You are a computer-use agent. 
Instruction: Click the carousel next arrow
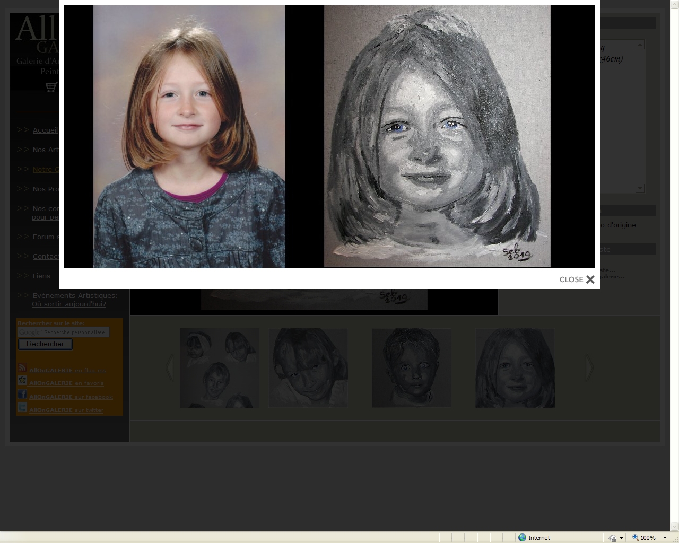(589, 367)
